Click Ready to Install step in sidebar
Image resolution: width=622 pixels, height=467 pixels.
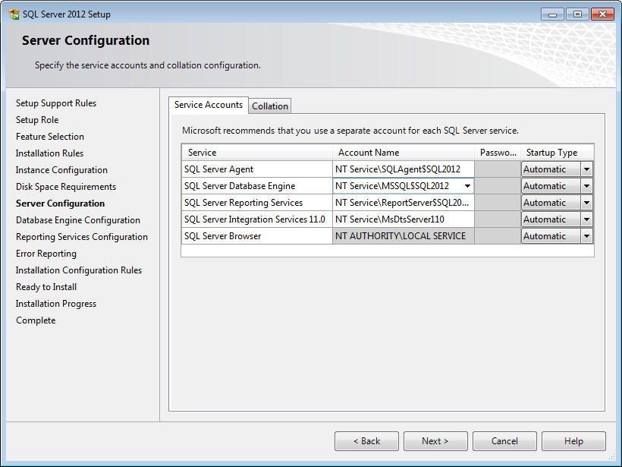click(x=46, y=287)
